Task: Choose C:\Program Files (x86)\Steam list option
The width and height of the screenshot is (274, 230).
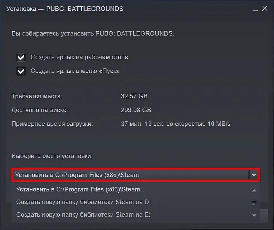Action: tap(78, 189)
